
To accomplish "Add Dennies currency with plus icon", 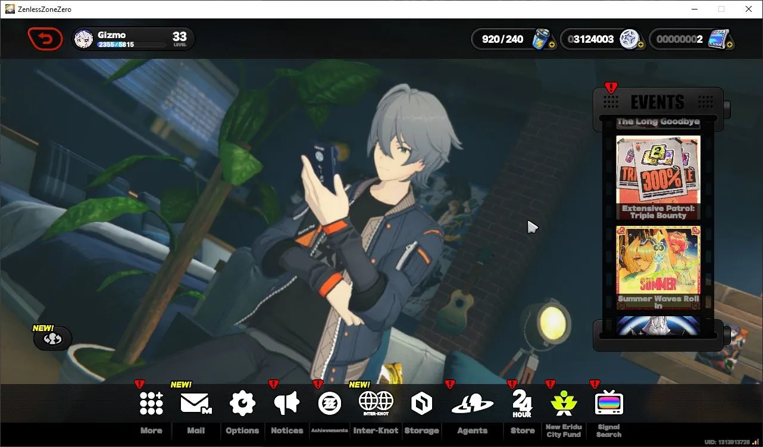I will click(x=640, y=45).
